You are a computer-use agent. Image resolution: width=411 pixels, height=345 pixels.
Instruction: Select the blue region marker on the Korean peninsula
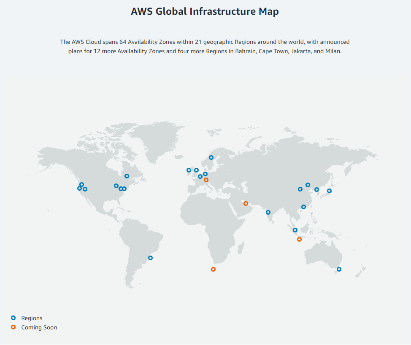(x=316, y=189)
